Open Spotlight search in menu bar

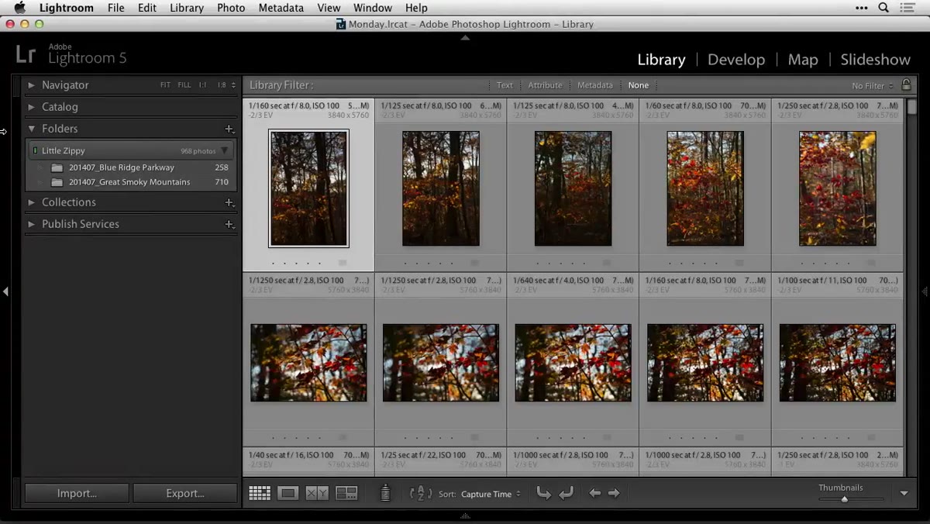883,8
